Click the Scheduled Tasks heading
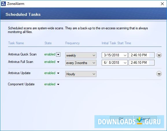Image resolution: width=167 pixels, height=131 pixels. pyautogui.click(x=23, y=14)
